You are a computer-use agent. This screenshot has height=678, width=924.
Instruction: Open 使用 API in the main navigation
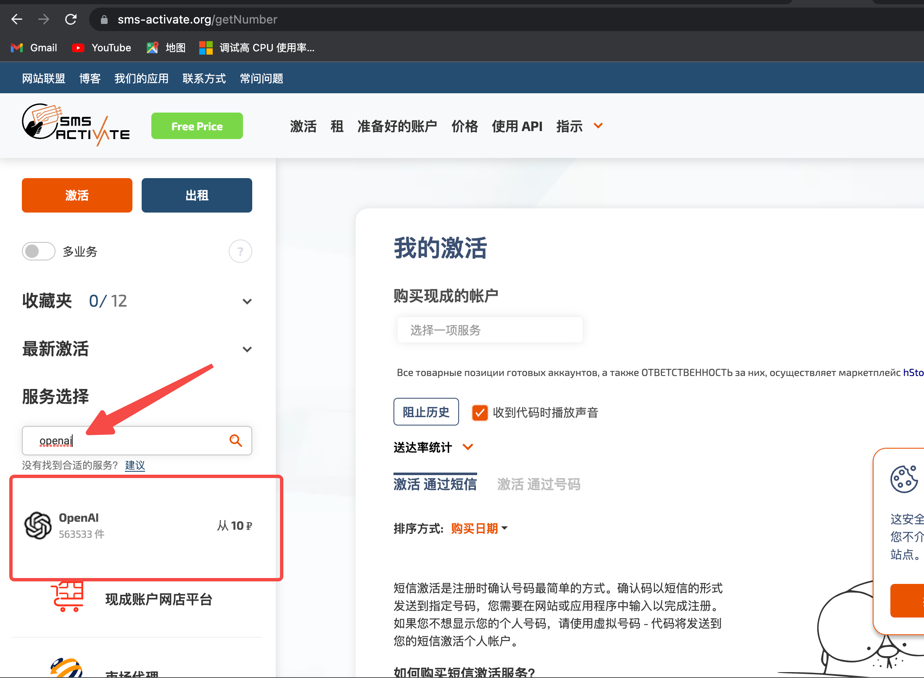tap(517, 126)
